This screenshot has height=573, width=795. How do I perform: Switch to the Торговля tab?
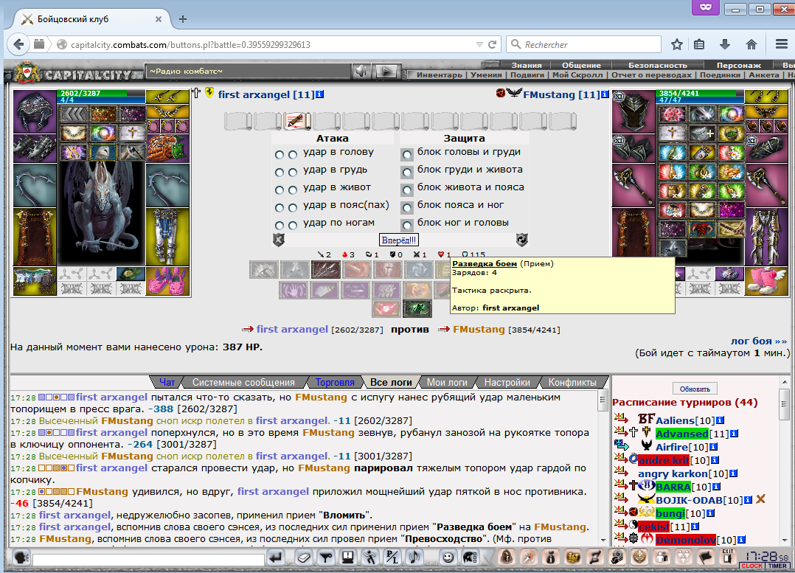tap(335, 382)
